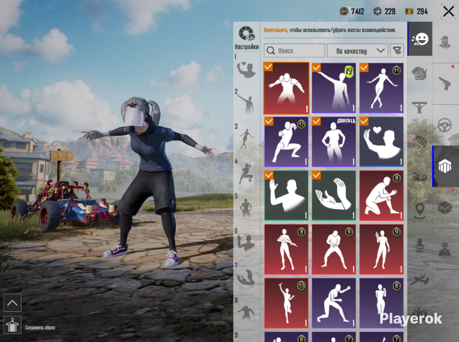Switch to the smiley emotes tab
This screenshot has height=342, width=459.
point(420,39)
